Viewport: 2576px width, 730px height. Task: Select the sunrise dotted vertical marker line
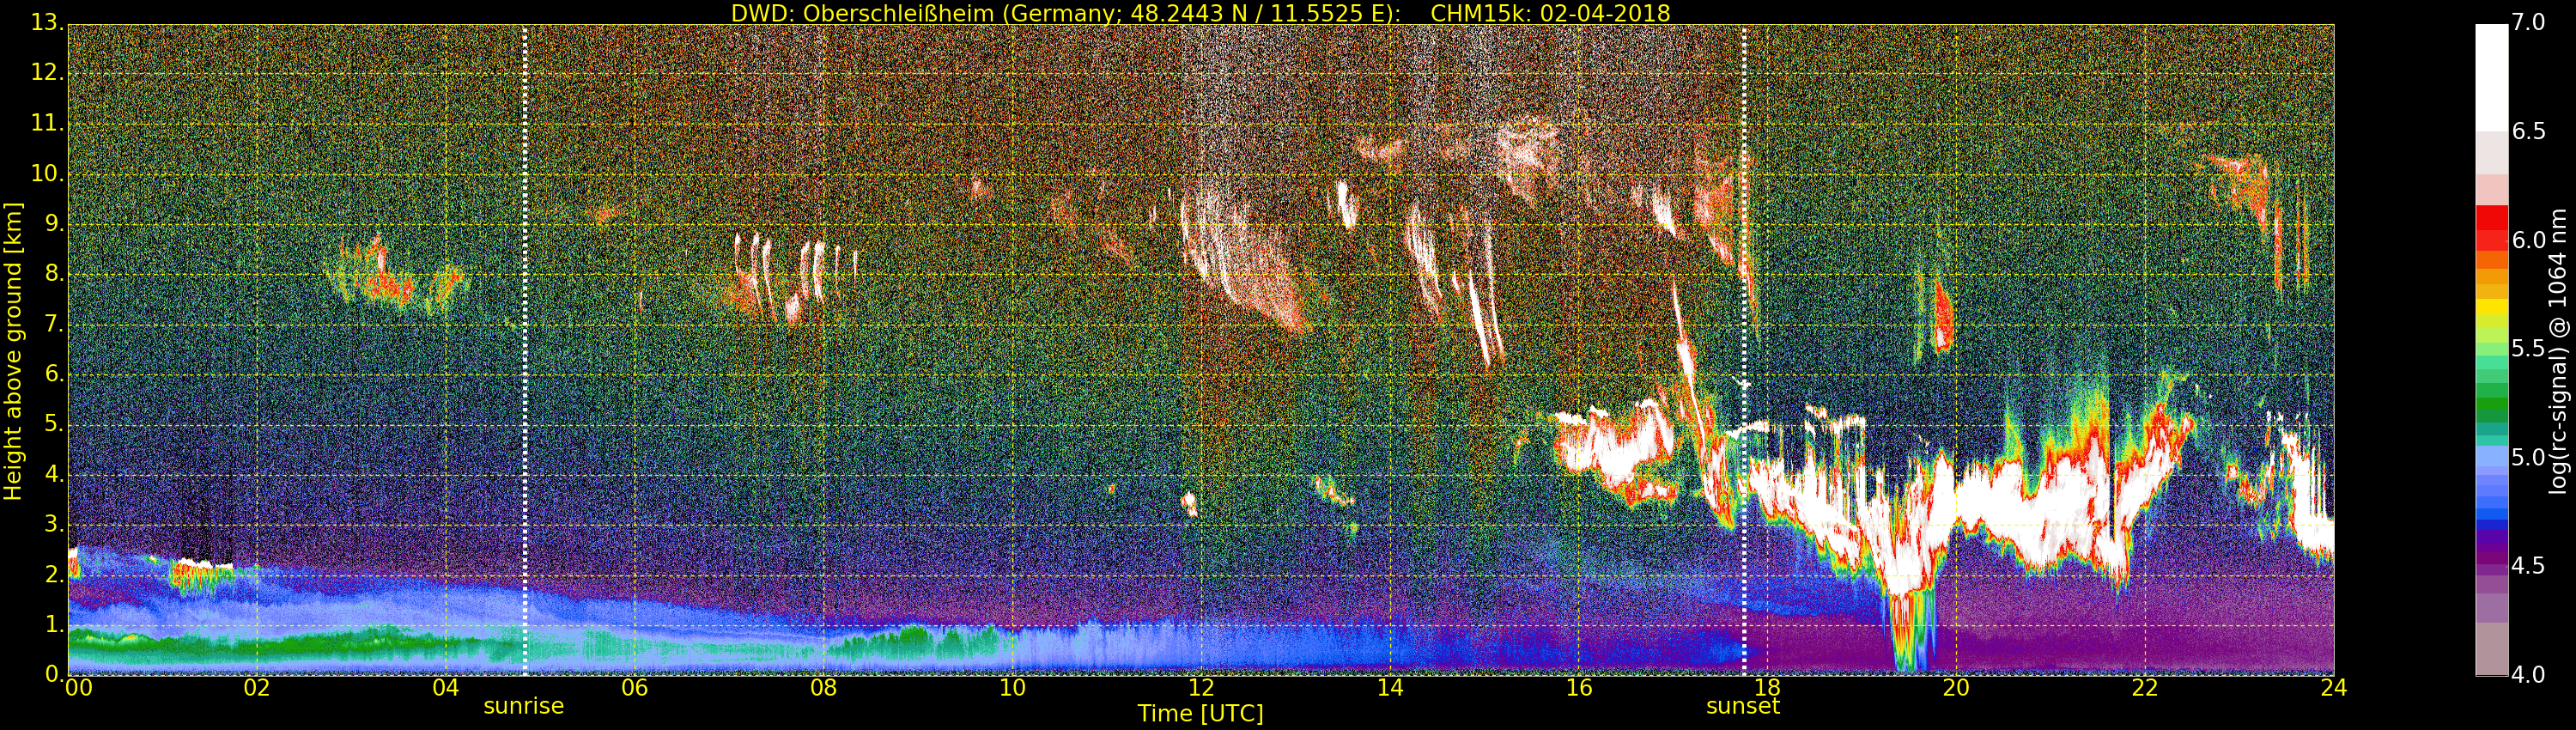pyautogui.click(x=524, y=349)
